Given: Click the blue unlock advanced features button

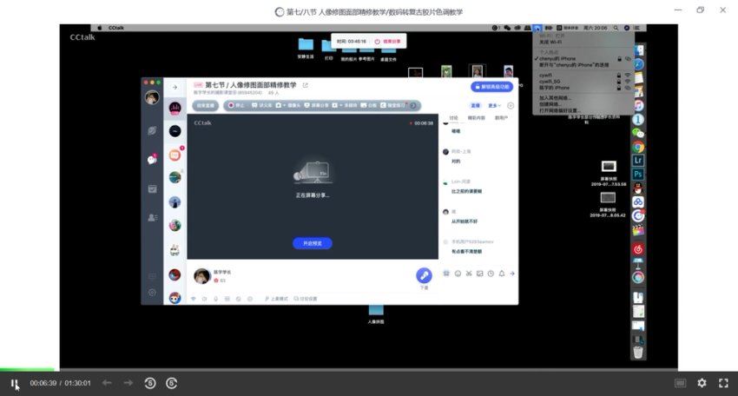Looking at the screenshot, I should pos(491,87).
